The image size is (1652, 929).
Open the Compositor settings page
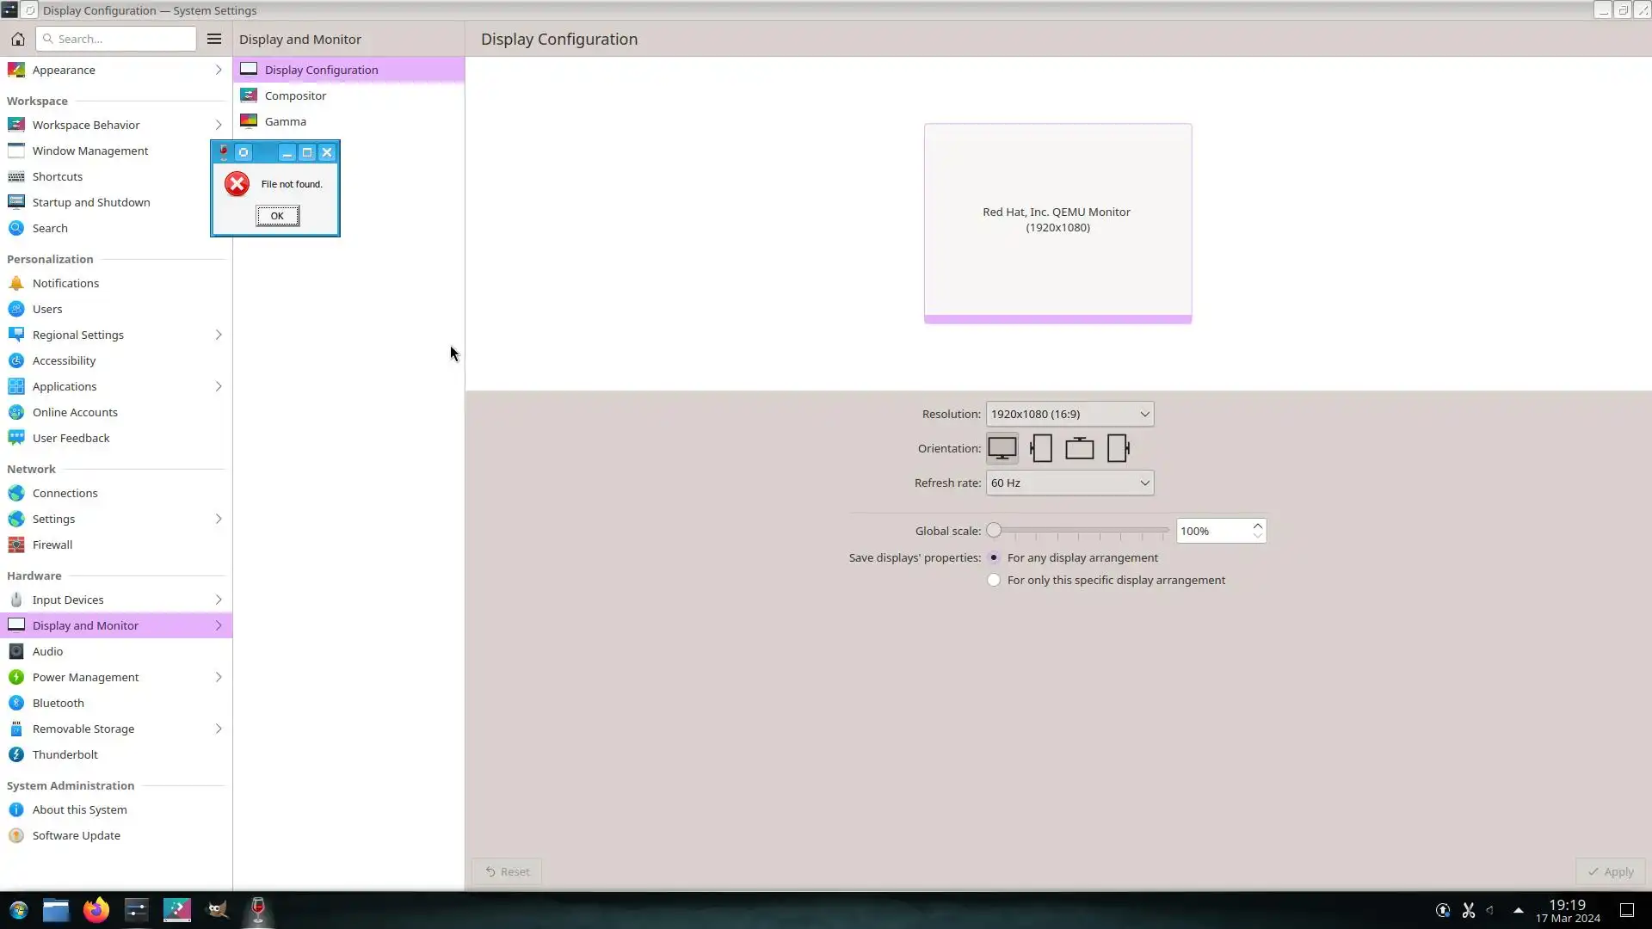coord(295,95)
